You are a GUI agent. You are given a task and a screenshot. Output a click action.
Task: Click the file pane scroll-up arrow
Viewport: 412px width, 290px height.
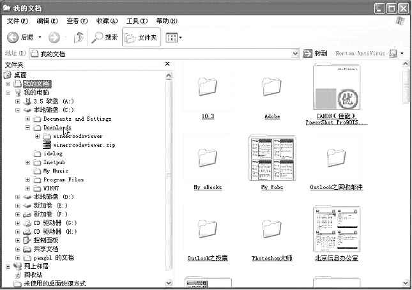point(406,64)
